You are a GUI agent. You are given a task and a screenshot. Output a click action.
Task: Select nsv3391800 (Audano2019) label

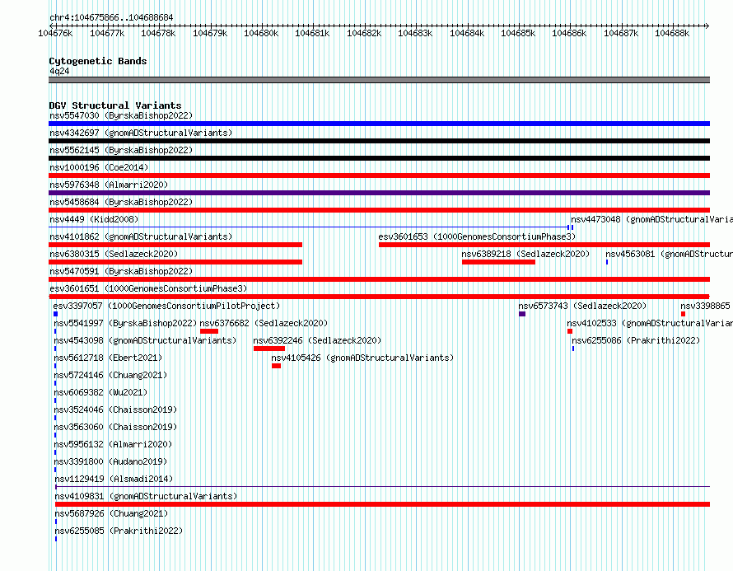tap(110, 461)
